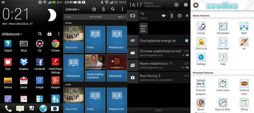Open the Car app
The width and height of the screenshot is (254, 113).
pos(40,46)
